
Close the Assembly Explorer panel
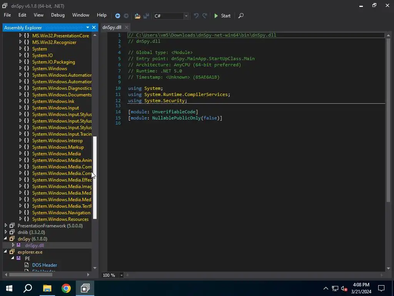point(94,27)
